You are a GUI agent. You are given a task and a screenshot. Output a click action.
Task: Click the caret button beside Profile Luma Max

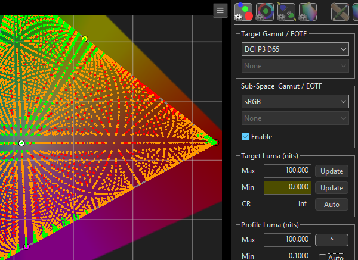pos(332,240)
